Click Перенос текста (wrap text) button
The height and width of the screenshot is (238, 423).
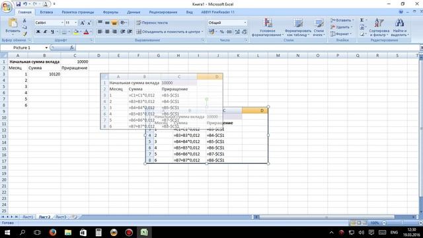(x=152, y=22)
